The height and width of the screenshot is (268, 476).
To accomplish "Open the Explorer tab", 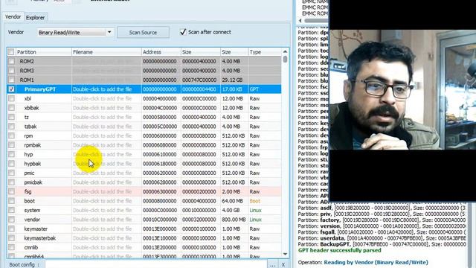I will 35,18.
